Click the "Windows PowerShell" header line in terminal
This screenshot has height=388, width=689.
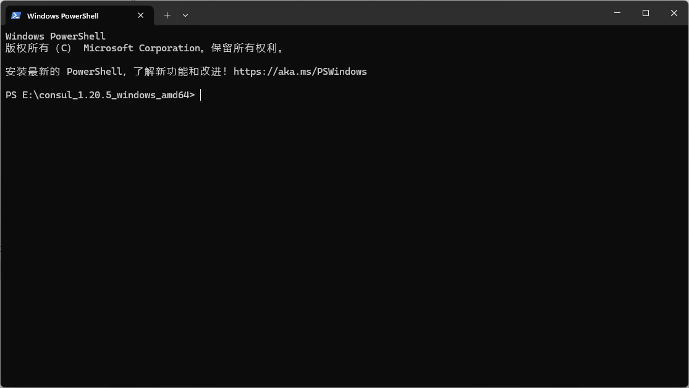56,36
